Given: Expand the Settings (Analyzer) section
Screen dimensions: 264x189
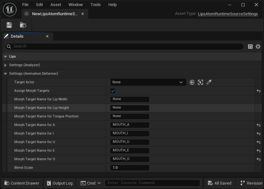Looking at the screenshot, I should (x=5, y=65).
